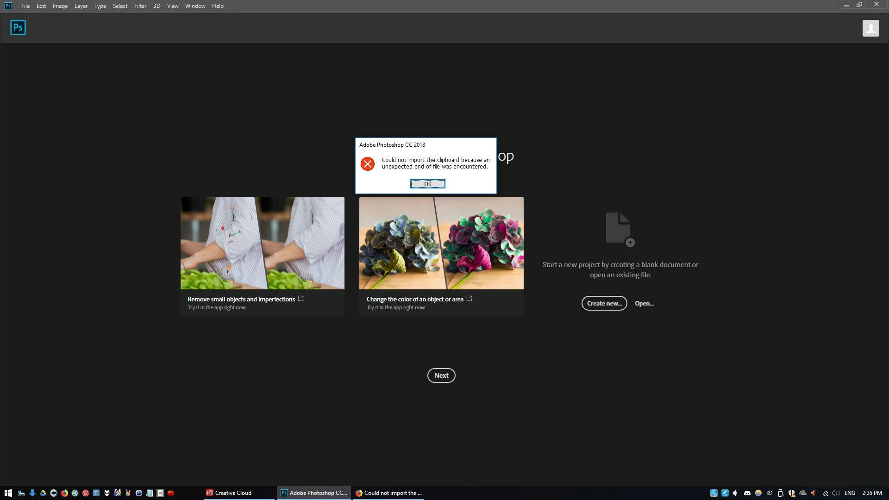Open the 3D menu
The image size is (889, 500).
point(157,6)
